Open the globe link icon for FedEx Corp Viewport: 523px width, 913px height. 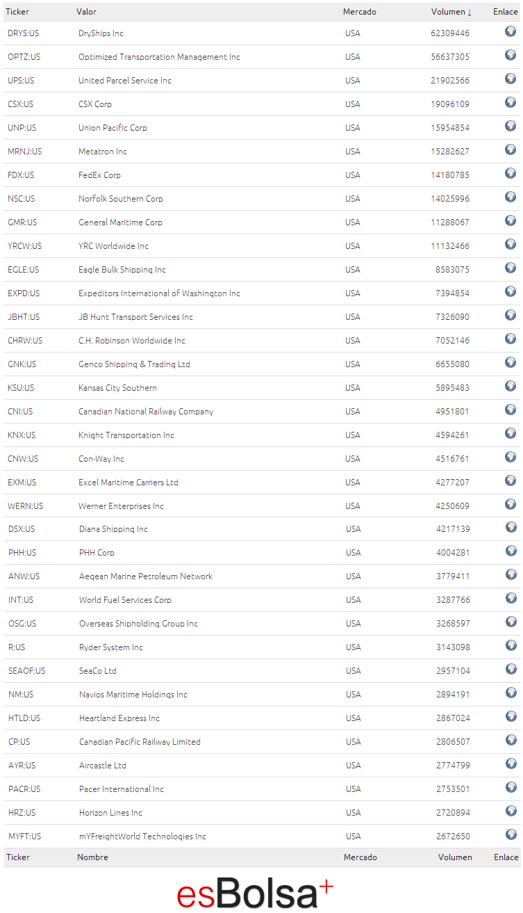click(510, 173)
